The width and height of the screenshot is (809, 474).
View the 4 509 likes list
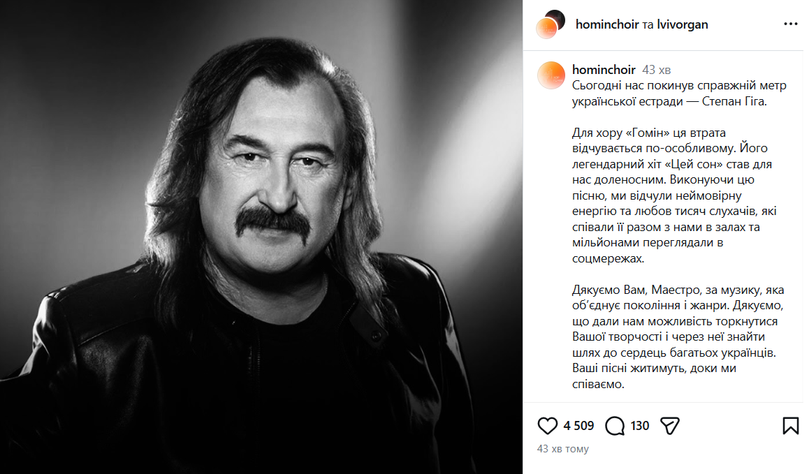coord(578,426)
